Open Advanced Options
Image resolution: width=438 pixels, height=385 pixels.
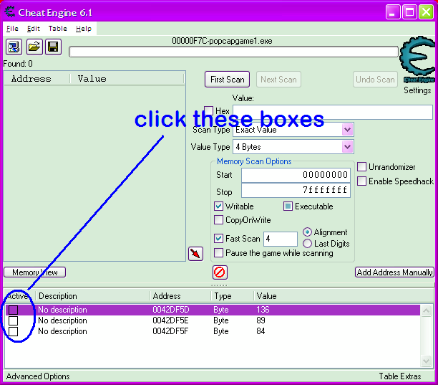pyautogui.click(x=38, y=376)
